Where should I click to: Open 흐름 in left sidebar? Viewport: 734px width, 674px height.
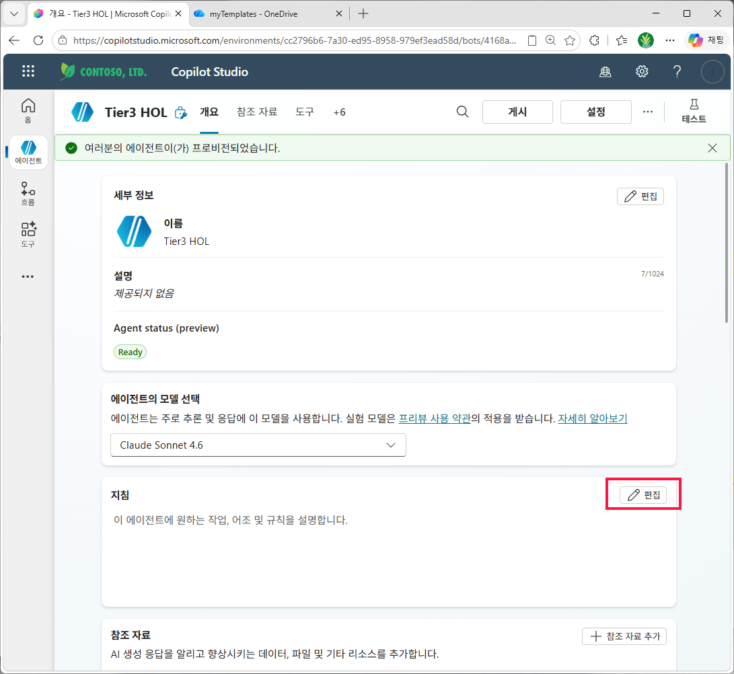click(x=28, y=194)
